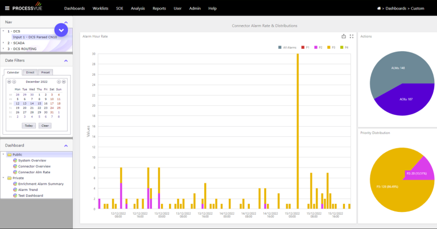This screenshot has width=437, height=229.
Task: Click Dashboards in the breadcrumb
Action: pyautogui.click(x=396, y=9)
